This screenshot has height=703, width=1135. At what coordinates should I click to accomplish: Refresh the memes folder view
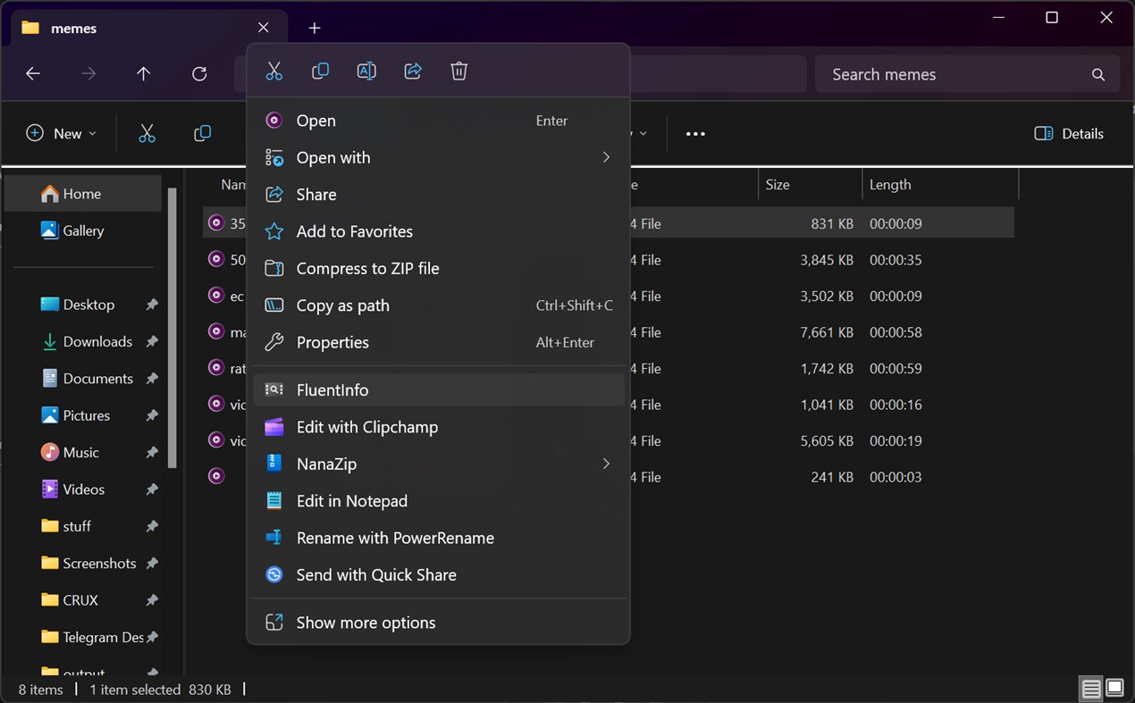(x=199, y=74)
